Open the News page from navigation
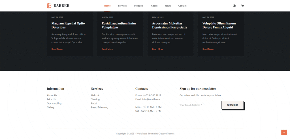The width and height of the screenshot is (290, 139). (168, 6)
